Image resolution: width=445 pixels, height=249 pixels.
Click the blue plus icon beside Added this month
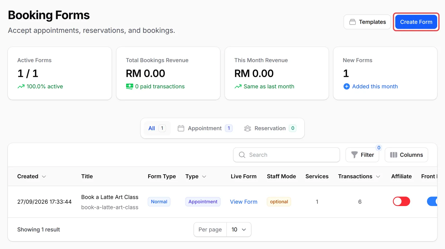pos(347,87)
